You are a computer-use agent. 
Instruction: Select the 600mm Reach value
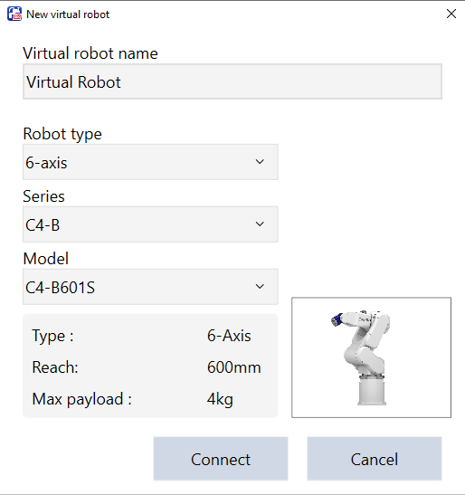click(234, 367)
